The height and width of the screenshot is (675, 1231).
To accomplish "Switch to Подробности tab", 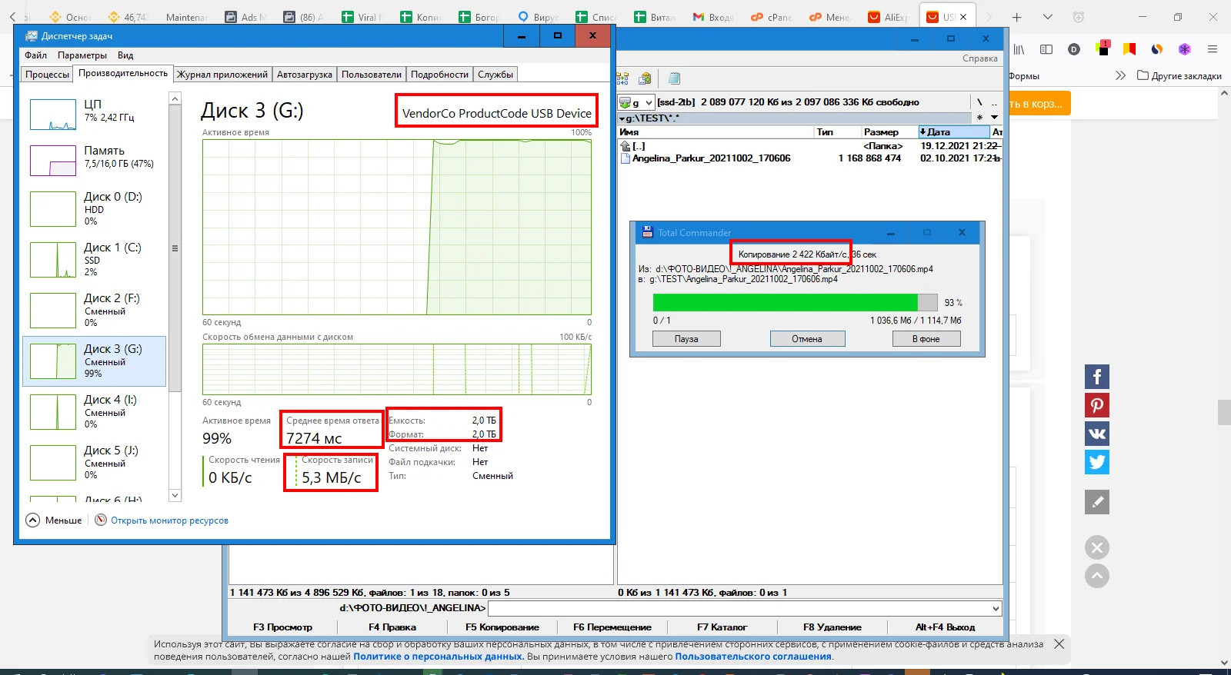I will pyautogui.click(x=439, y=75).
